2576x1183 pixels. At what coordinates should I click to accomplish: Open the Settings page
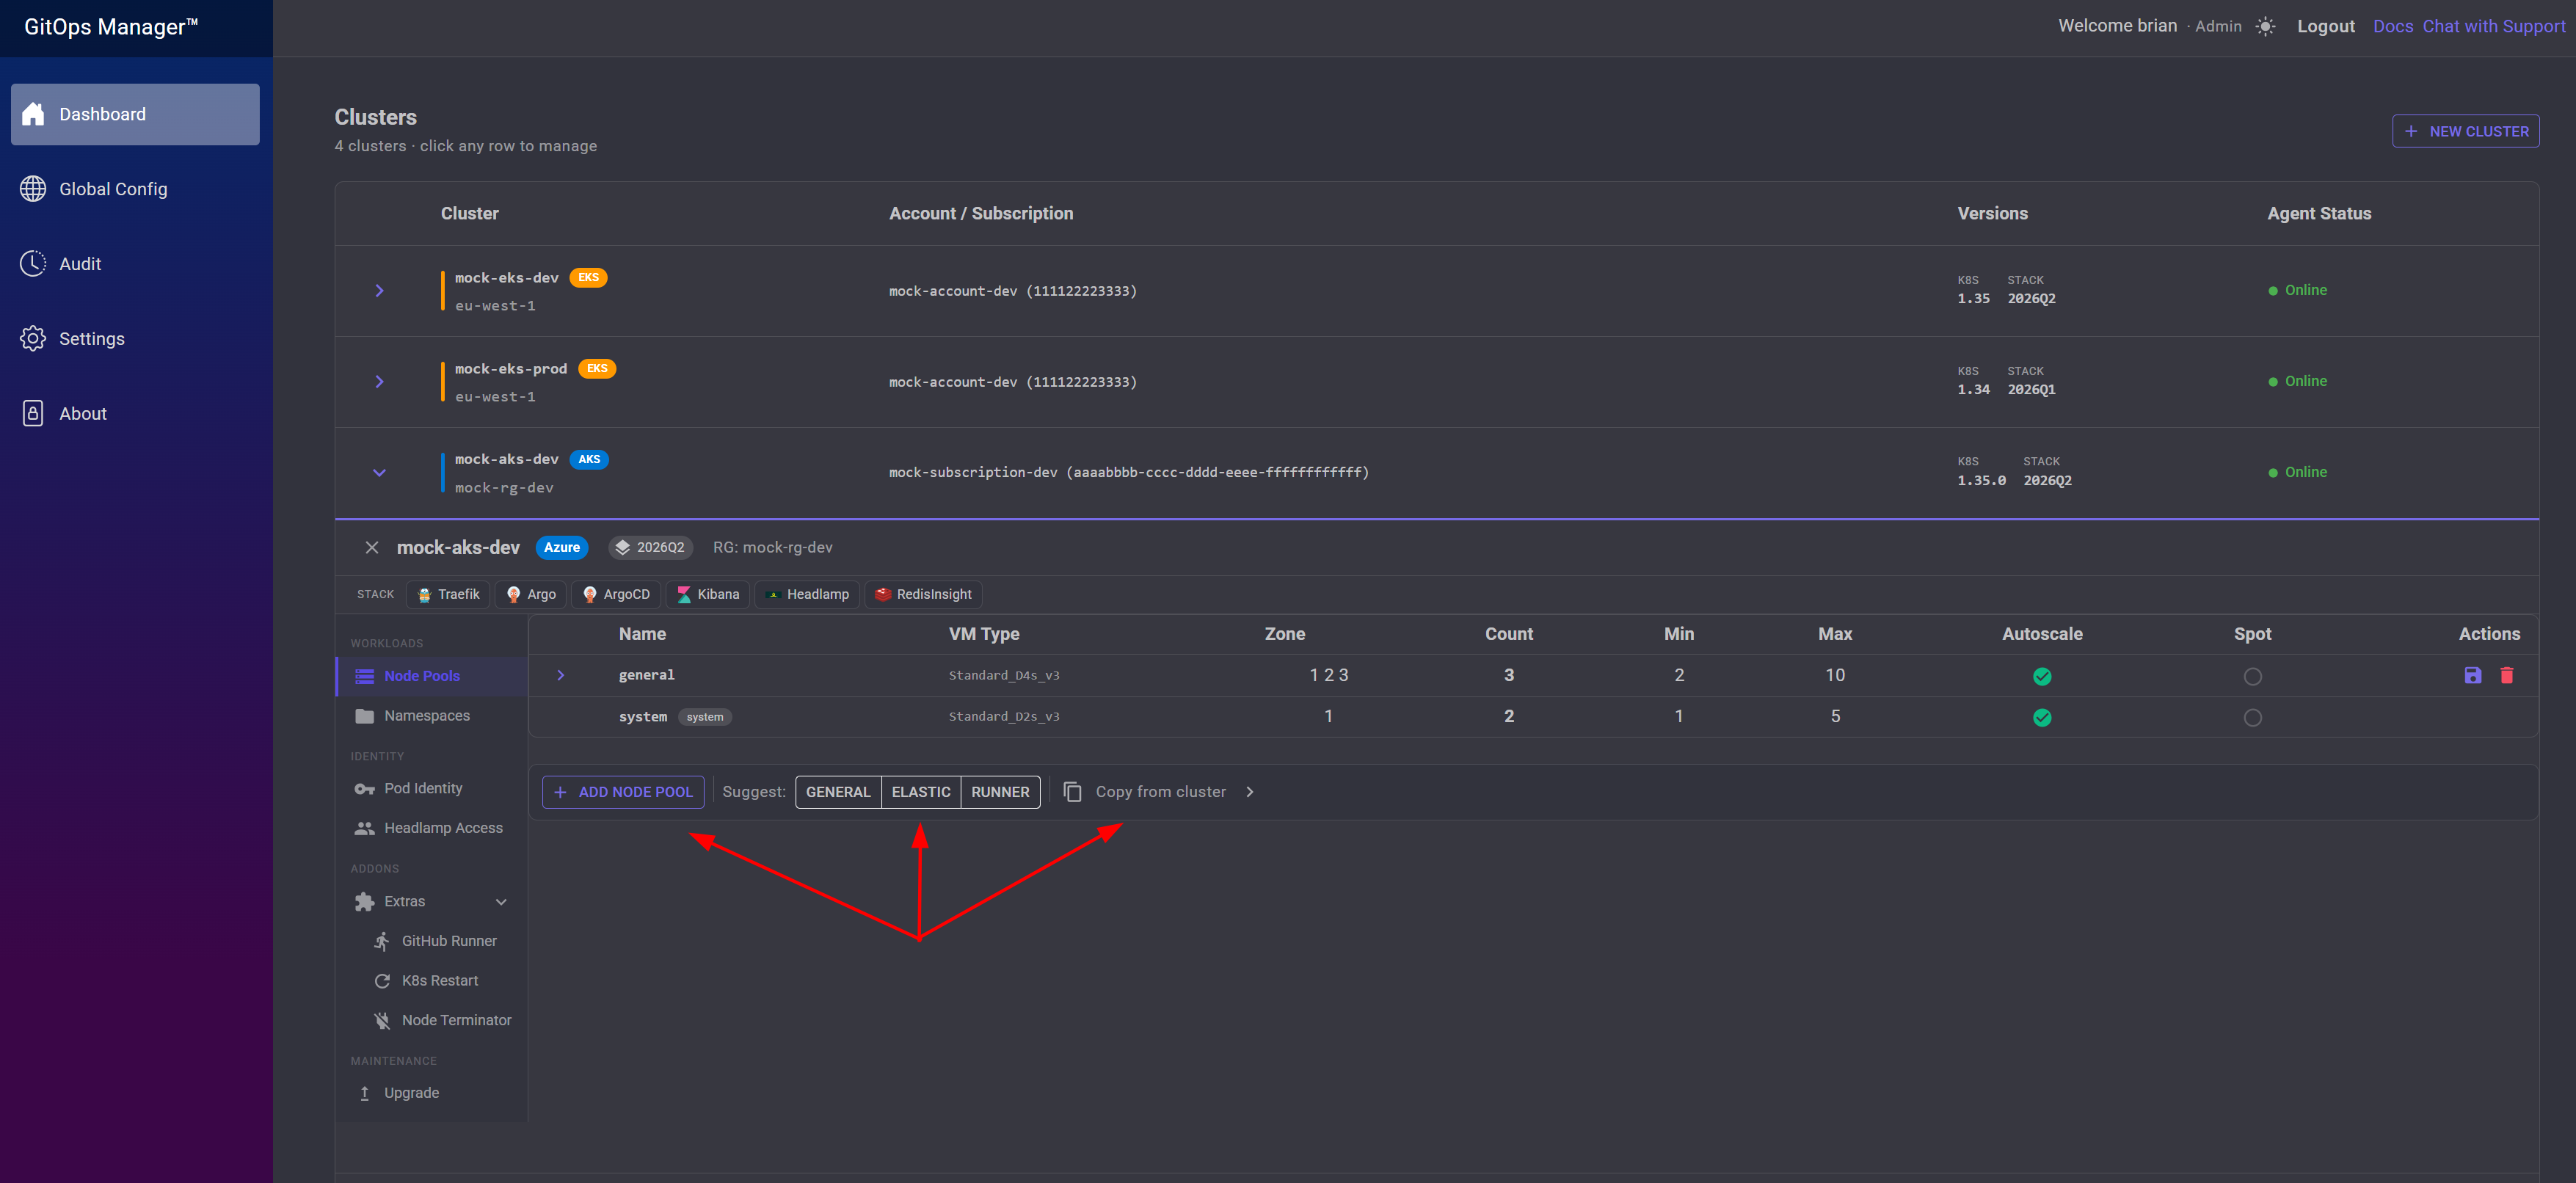(x=135, y=339)
